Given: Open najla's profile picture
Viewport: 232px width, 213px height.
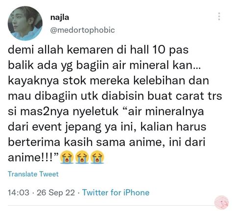Looking at the screenshot, I should click(25, 23).
